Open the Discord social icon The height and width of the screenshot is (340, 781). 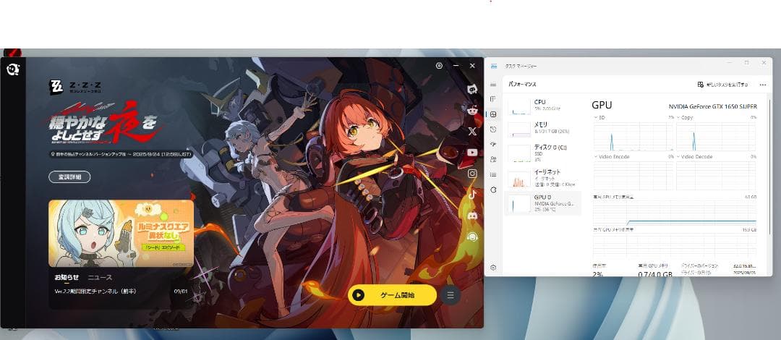click(x=472, y=216)
